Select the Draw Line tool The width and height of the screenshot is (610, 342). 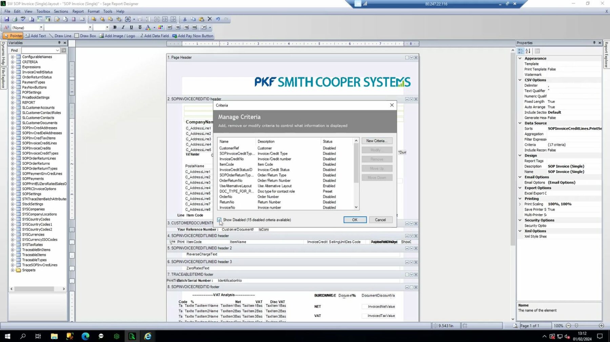click(60, 36)
